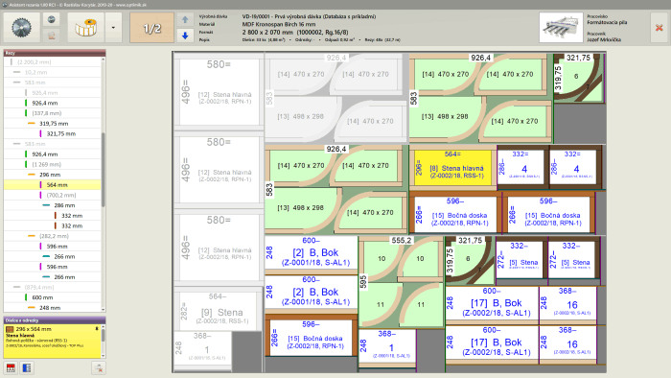Open the dropdown arrow beside label roll

click(113, 28)
